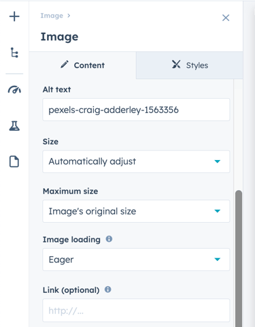This screenshot has width=255, height=327.
Task: Open the Optimize gauge icon in sidebar
Action: pos(14,90)
